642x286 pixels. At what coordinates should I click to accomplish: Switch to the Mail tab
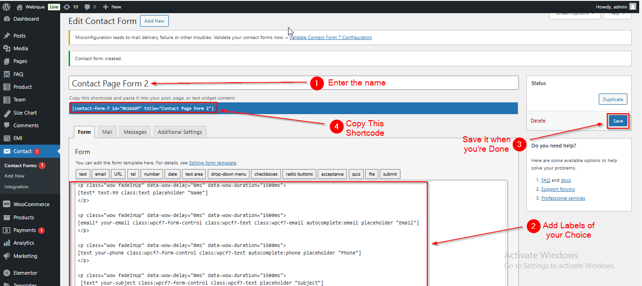pyautogui.click(x=107, y=132)
